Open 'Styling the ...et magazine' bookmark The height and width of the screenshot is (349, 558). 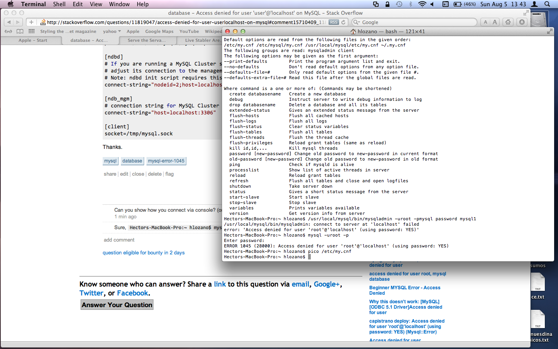pyautogui.click(x=68, y=31)
